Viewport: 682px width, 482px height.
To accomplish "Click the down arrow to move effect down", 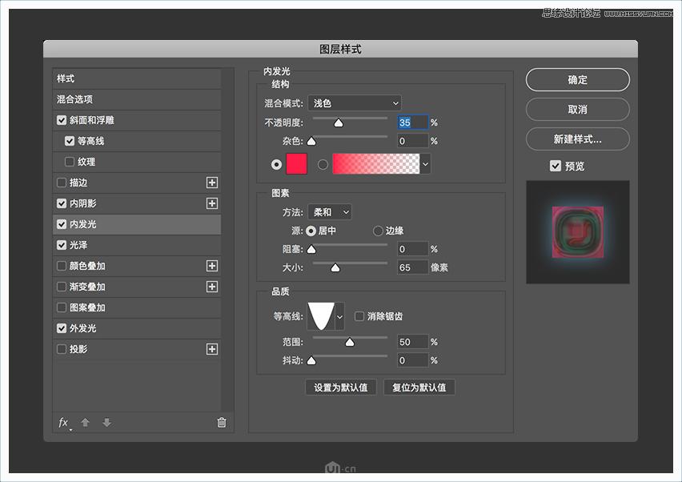I will [106, 423].
